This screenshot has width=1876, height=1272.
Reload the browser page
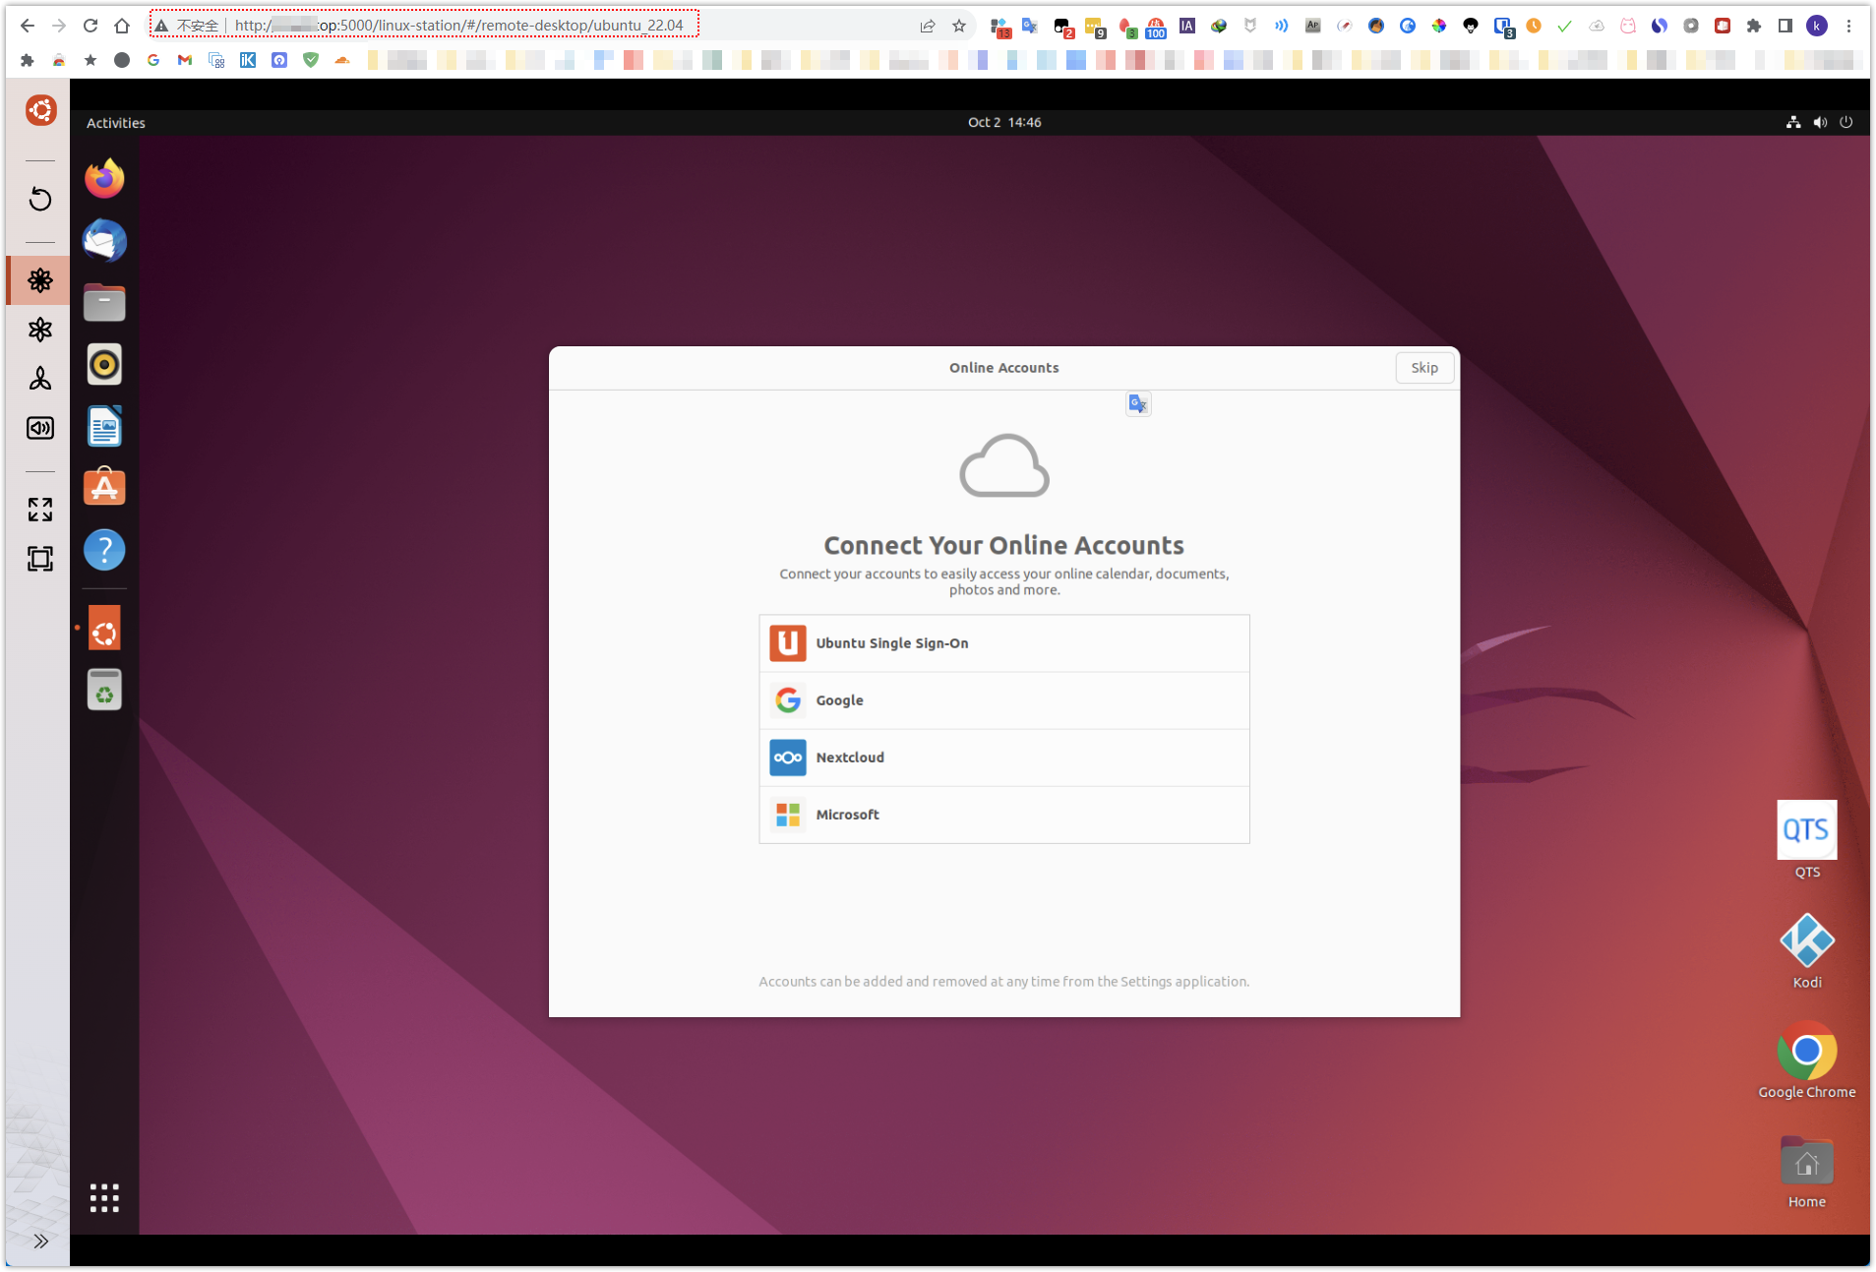click(x=91, y=26)
